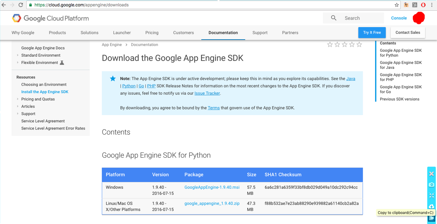The image size is (437, 224).
Task: Click the camera capture icon
Action: (431, 185)
